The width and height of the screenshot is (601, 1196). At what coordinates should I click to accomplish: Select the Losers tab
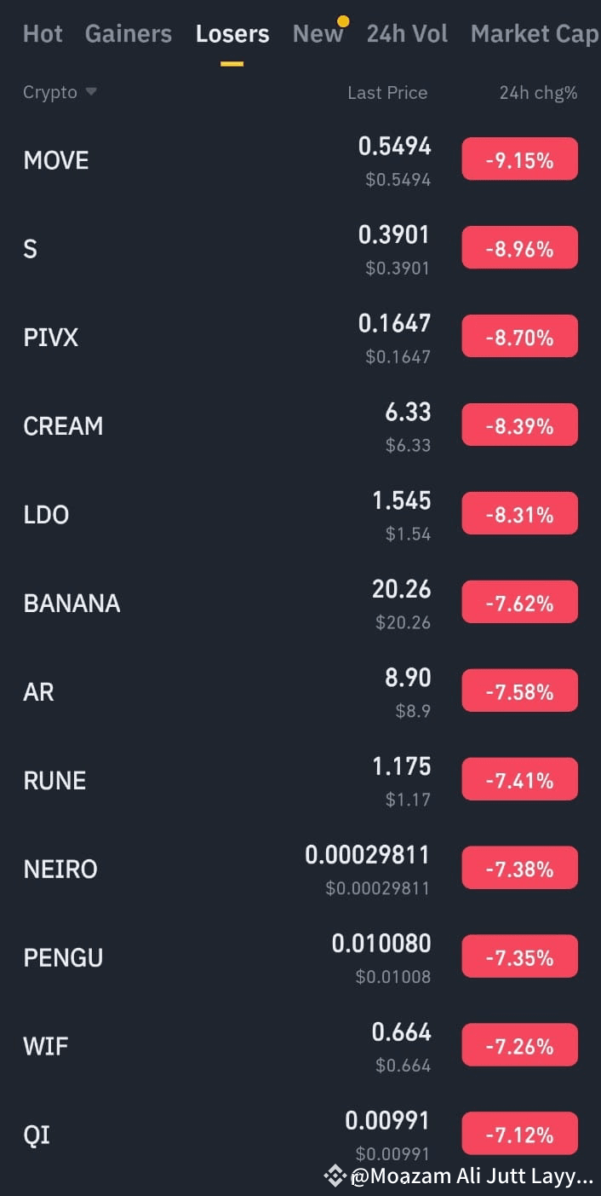tap(232, 33)
